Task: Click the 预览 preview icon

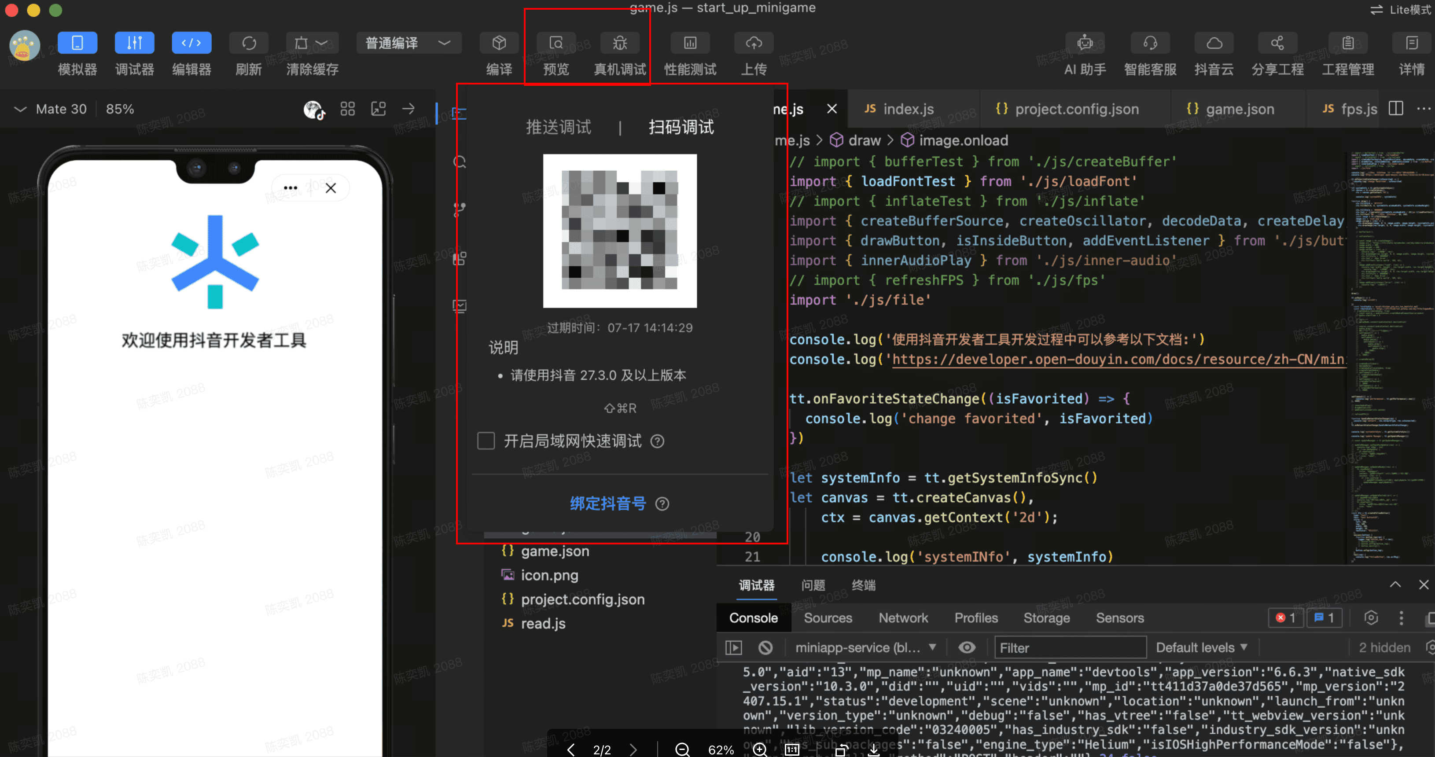Action: coord(556,44)
